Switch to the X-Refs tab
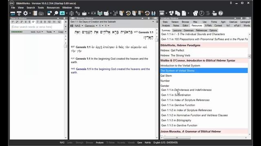Image resolution: width=261 pixels, height=146 pixels. (x=208, y=26)
